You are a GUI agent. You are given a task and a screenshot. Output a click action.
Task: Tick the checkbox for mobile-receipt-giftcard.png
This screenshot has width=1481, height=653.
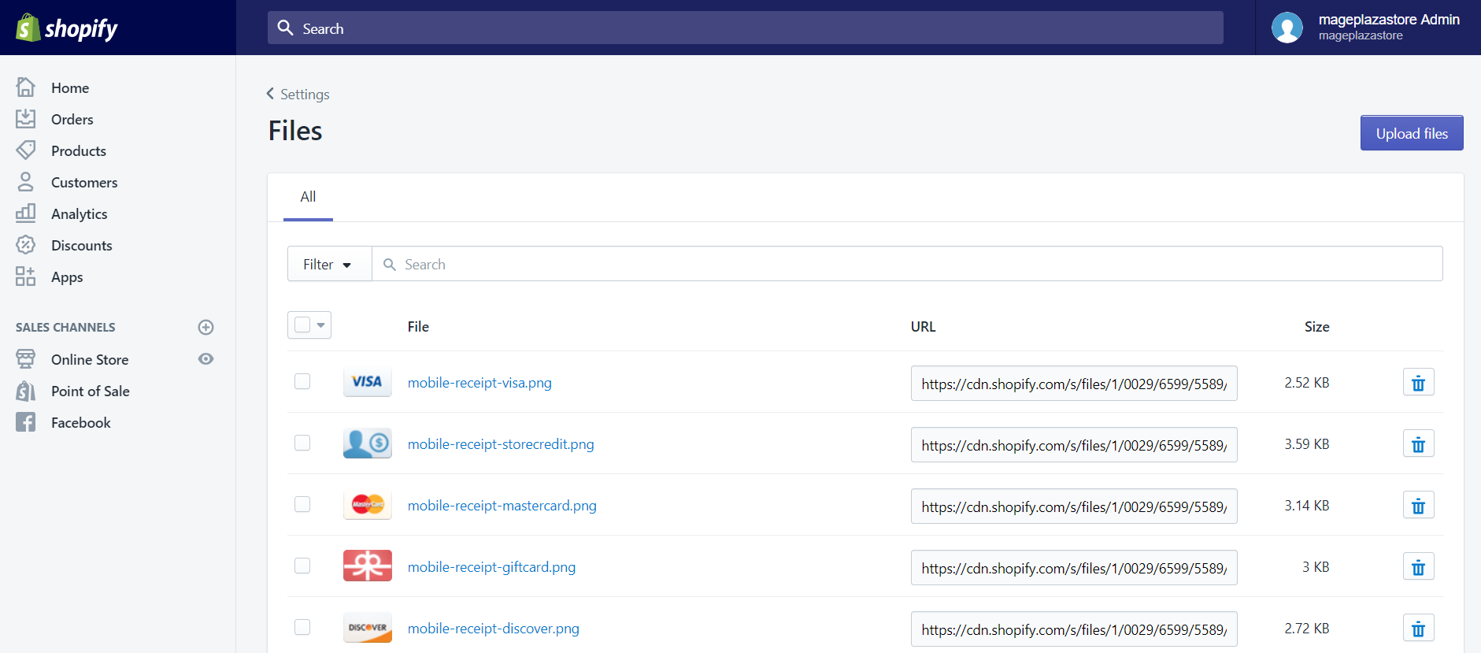302,566
